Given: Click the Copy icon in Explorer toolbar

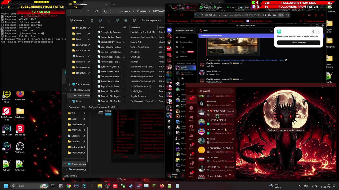Looking at the screenshot, I should point(100,20).
